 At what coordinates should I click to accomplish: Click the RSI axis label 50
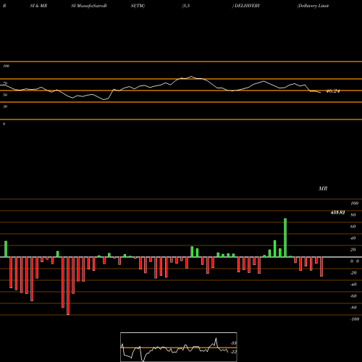point(5,95)
